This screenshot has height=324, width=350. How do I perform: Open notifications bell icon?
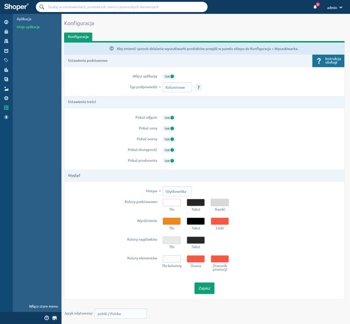click(315, 7)
